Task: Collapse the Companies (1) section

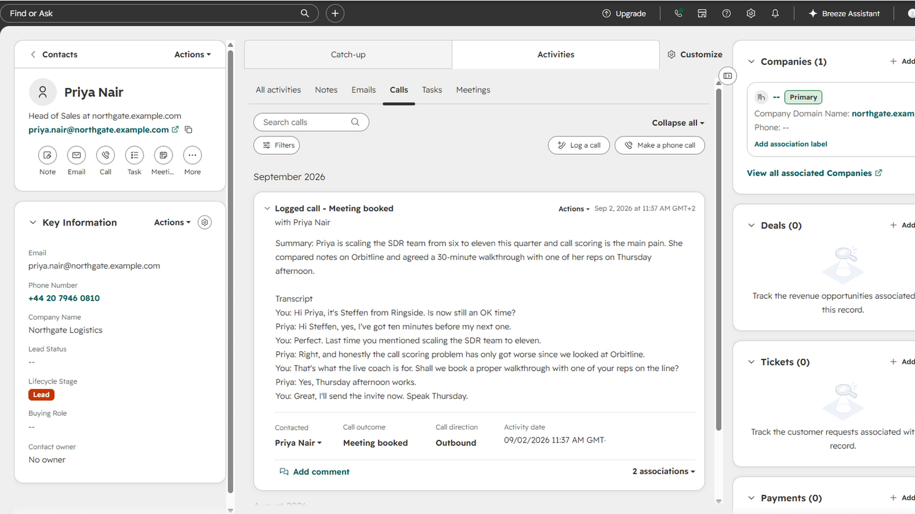Action: point(751,61)
